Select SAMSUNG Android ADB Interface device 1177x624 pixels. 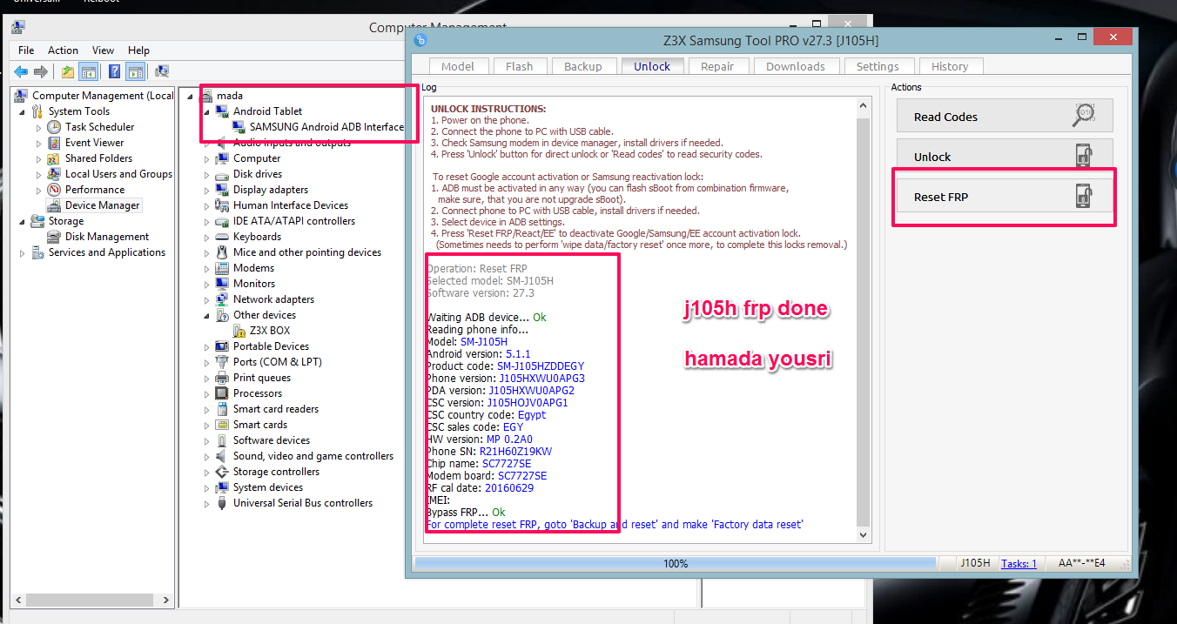[x=326, y=127]
